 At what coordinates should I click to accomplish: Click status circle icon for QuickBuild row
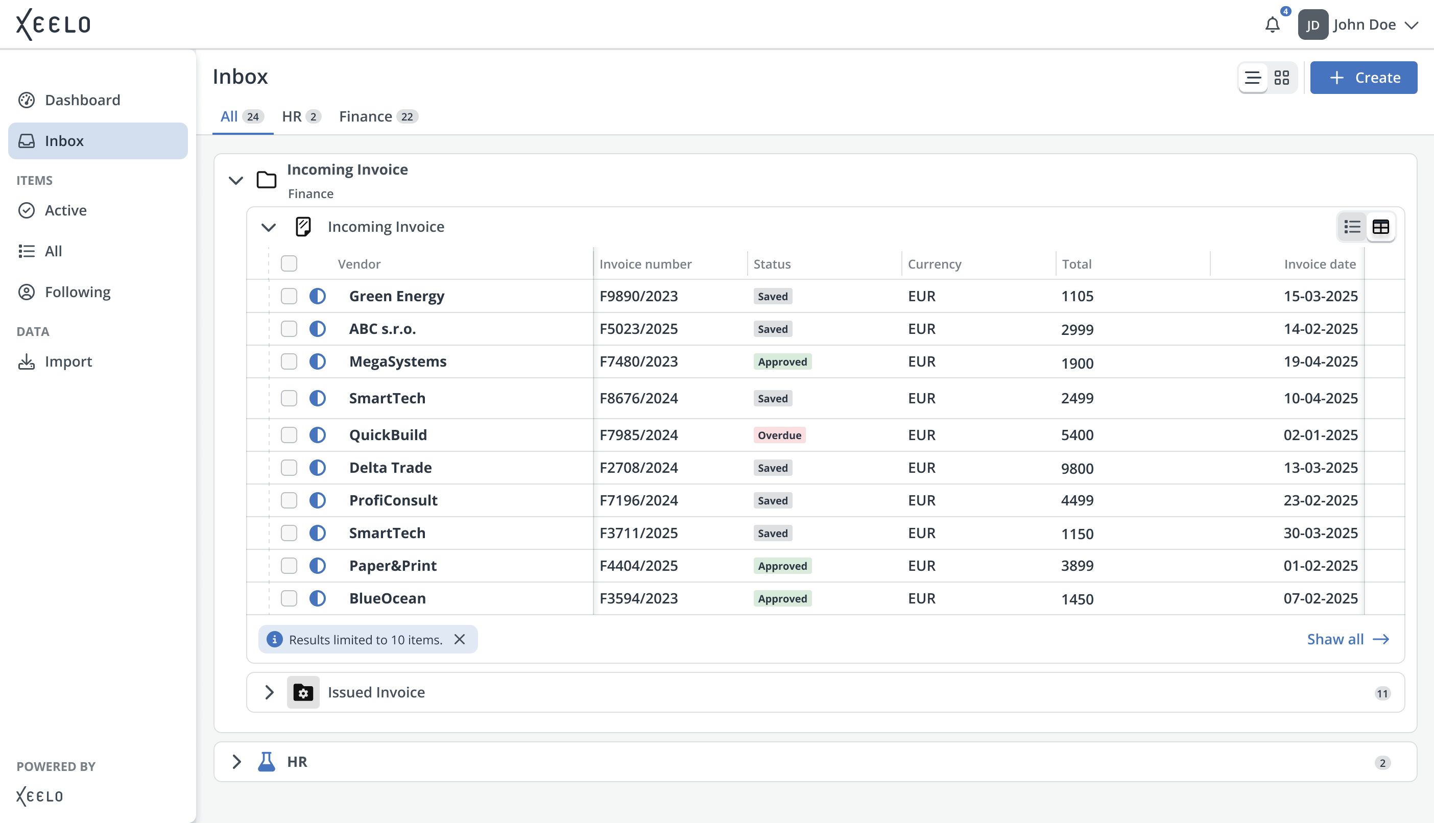click(318, 434)
